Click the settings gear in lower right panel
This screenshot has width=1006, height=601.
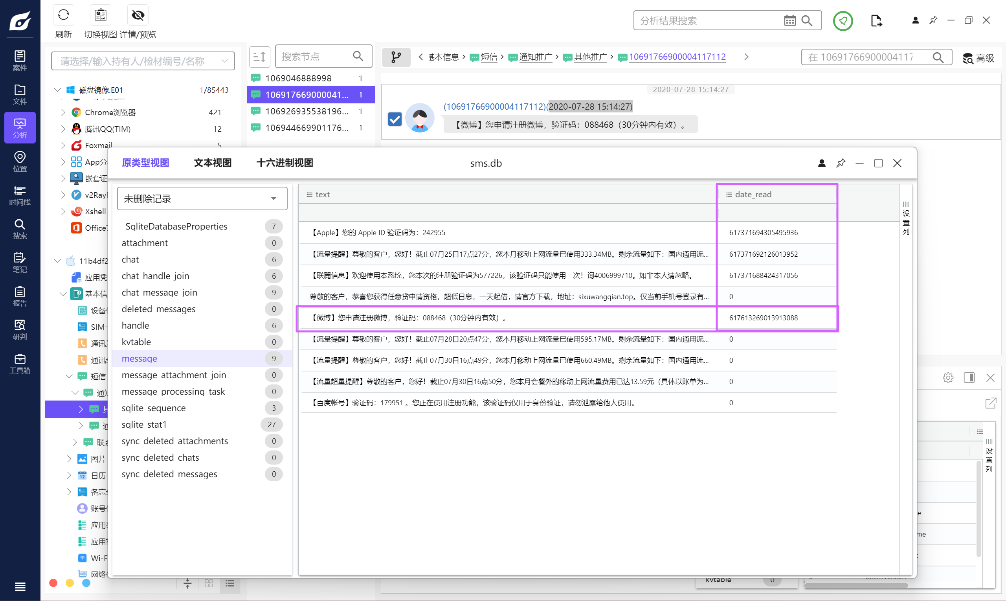coord(948,377)
